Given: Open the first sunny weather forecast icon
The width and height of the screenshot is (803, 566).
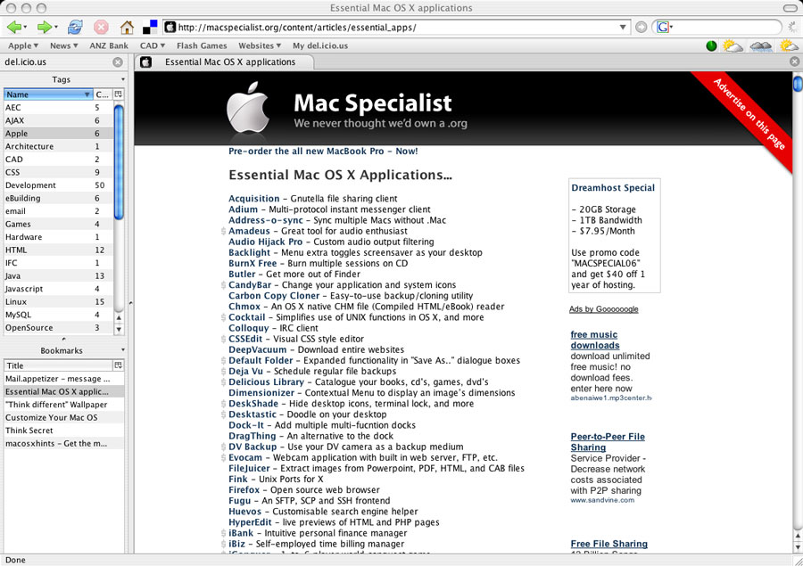Looking at the screenshot, I should point(733,46).
